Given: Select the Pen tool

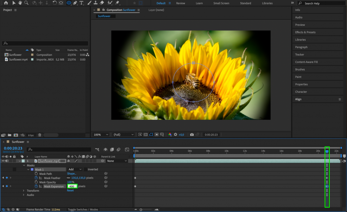Looking at the screenshot, I should (x=75, y=3).
